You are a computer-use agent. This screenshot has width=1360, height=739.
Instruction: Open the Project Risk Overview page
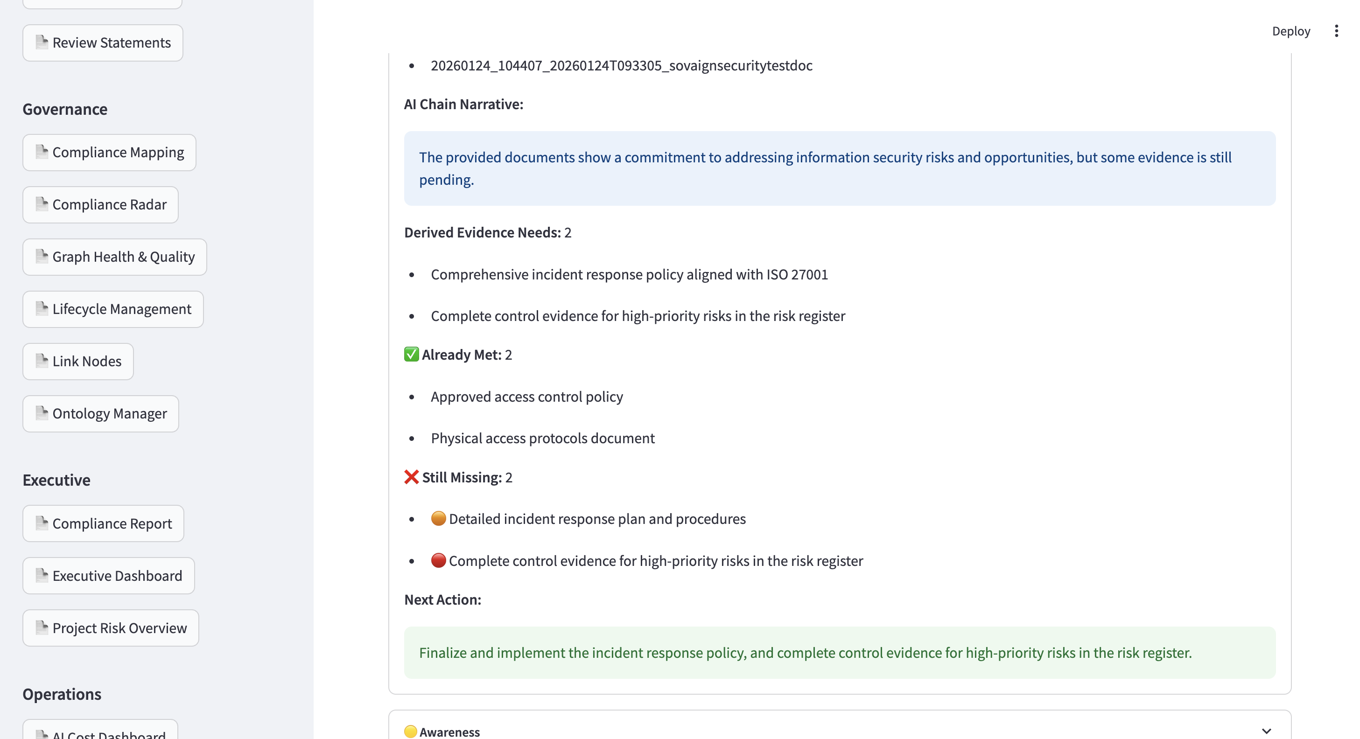pos(119,627)
